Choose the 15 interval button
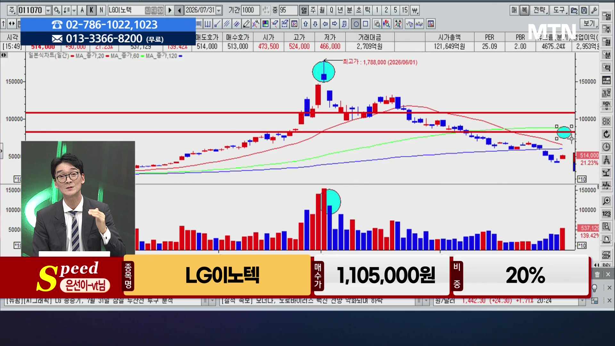This screenshot has width=615, height=346. pos(405,10)
